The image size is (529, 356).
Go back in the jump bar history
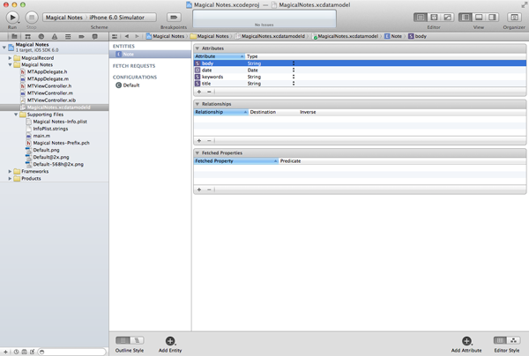pyautogui.click(x=126, y=36)
